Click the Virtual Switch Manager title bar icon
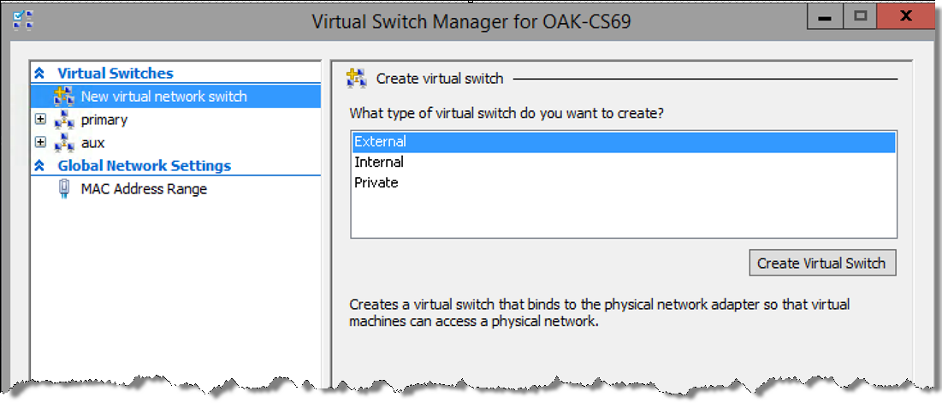 22,21
